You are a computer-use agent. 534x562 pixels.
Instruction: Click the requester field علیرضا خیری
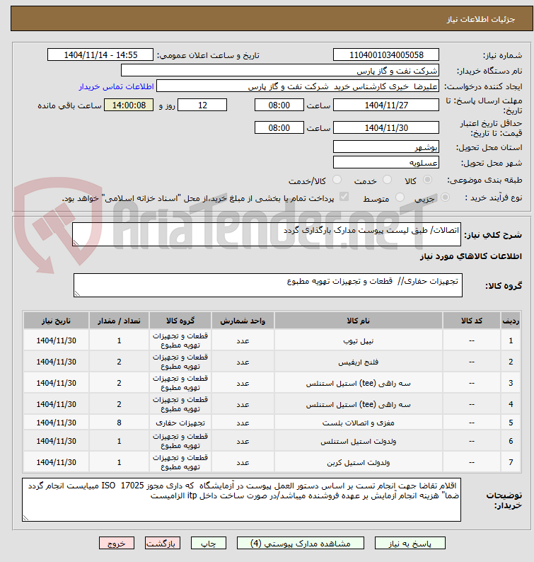pyautogui.click(x=298, y=86)
